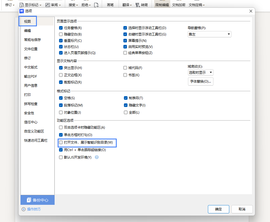Enable the 经典菜单按钮(Z) checkbox
Screen dimensions: 270x222
125,53
